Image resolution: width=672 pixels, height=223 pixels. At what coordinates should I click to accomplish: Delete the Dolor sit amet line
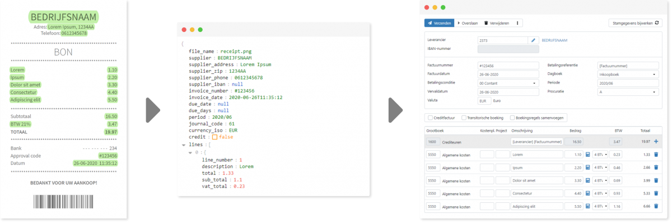(656, 180)
